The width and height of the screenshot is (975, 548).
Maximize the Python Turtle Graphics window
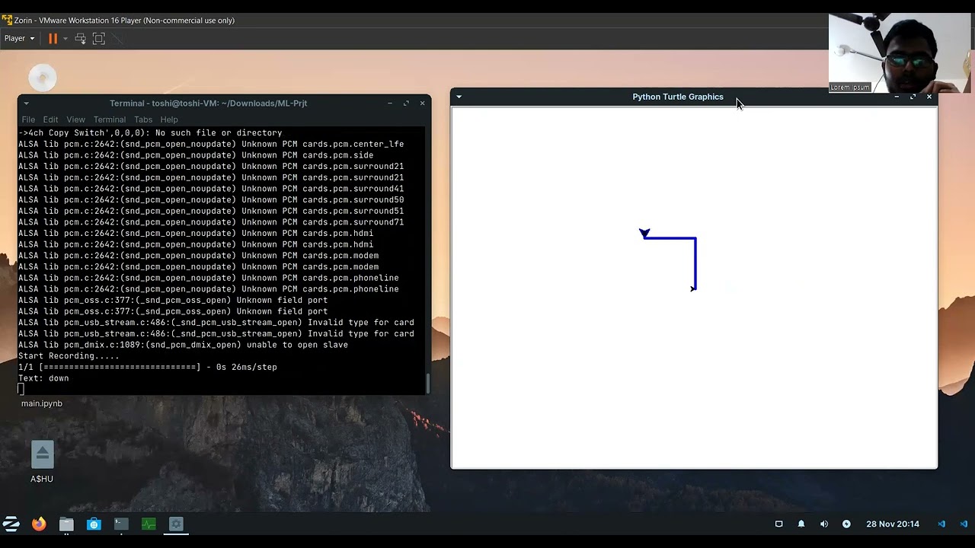point(913,97)
